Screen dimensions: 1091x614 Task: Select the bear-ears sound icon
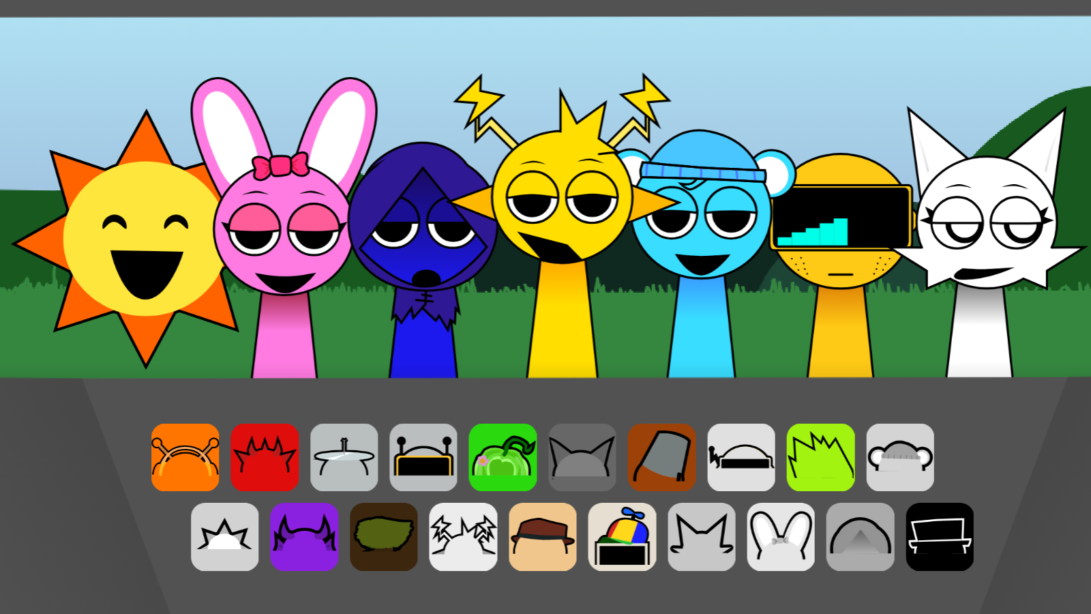tap(900, 457)
